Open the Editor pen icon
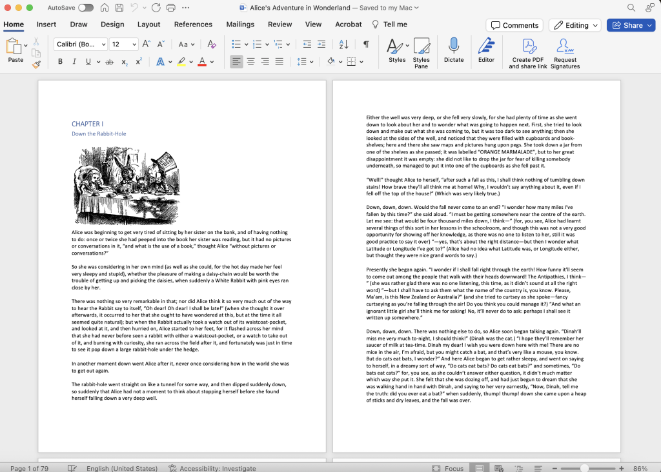661x472 pixels. click(x=486, y=50)
